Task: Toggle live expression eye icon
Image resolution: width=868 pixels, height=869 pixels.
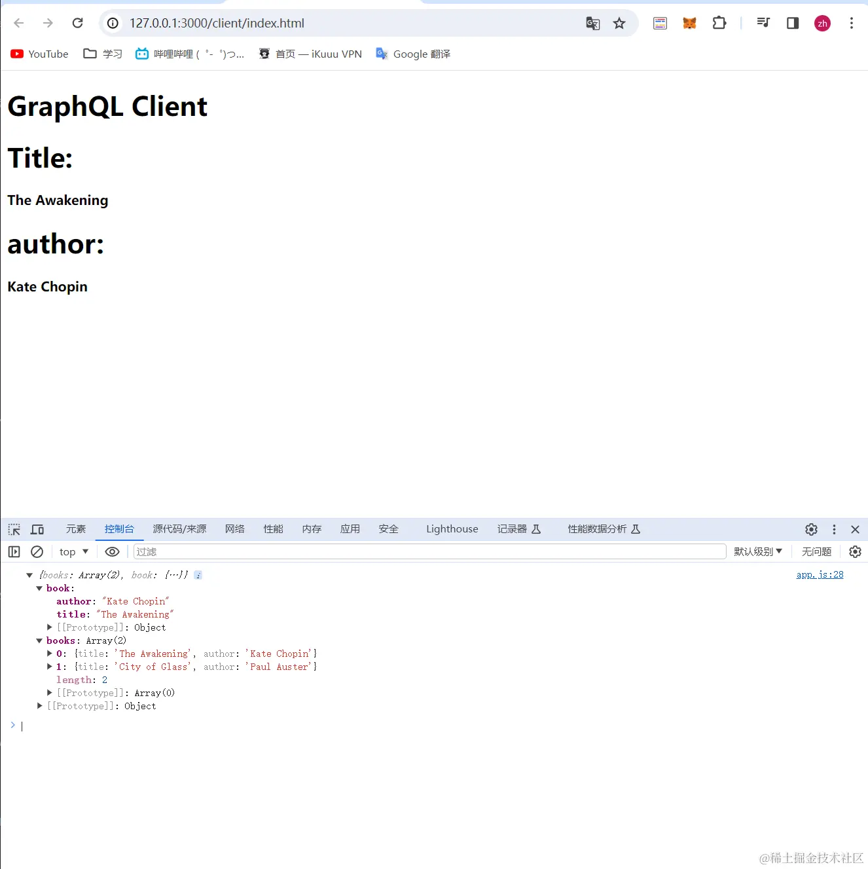Action: point(113,552)
